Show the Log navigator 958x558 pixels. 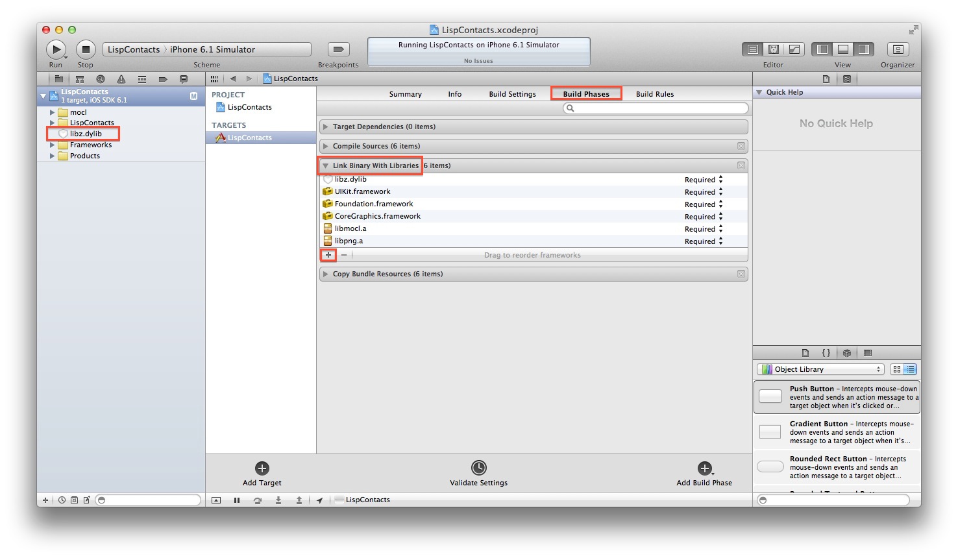point(184,79)
